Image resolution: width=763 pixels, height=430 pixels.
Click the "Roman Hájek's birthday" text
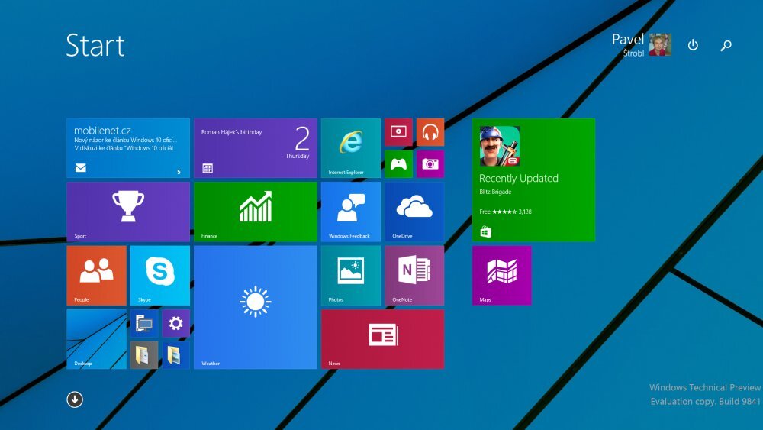(232, 132)
